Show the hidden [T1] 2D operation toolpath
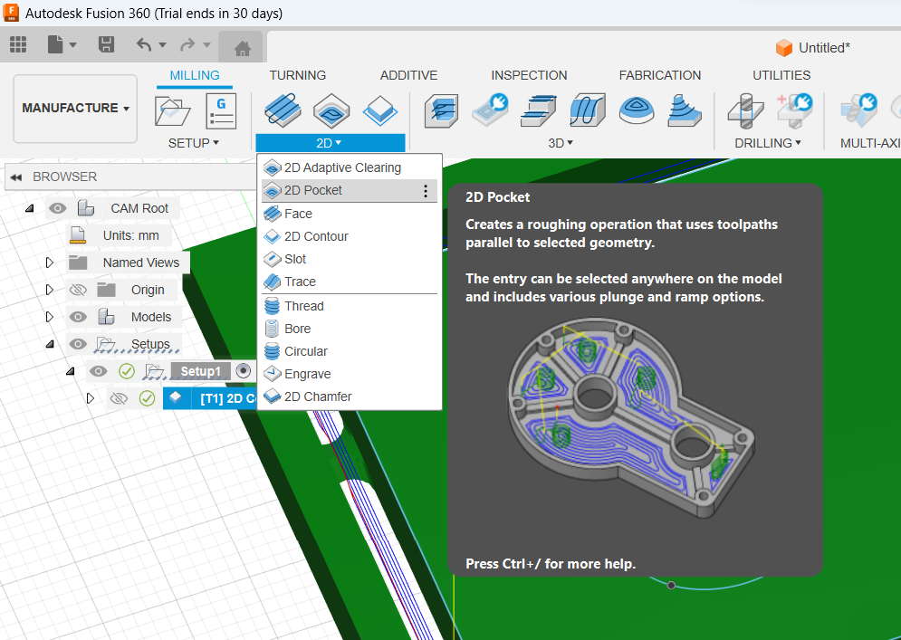The height and width of the screenshot is (640, 901). point(119,398)
